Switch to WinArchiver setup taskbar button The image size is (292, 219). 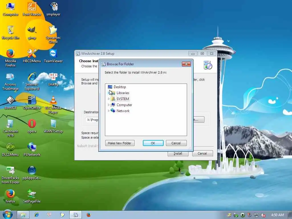coord(75,215)
